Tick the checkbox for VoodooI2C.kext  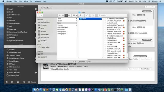pos(105,53)
